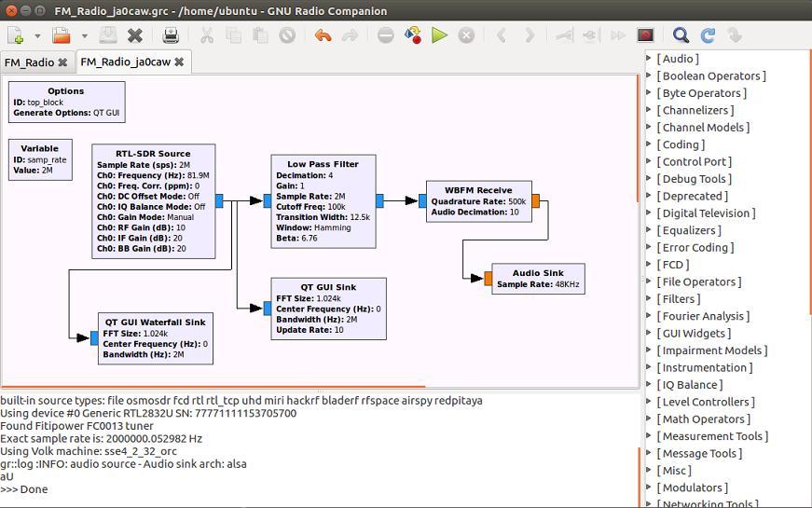Create a new flow graph with the New icon
Image resolution: width=812 pixels, height=508 pixels.
click(x=16, y=35)
